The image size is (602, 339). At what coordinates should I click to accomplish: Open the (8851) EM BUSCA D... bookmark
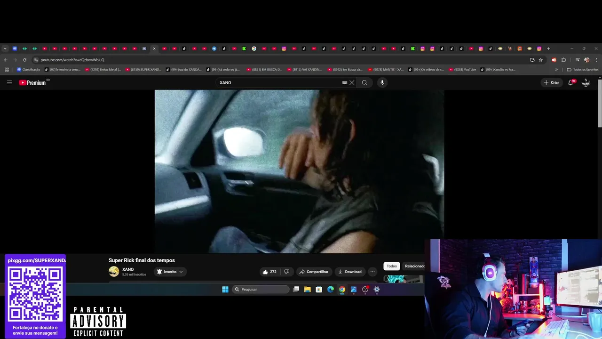click(x=265, y=70)
